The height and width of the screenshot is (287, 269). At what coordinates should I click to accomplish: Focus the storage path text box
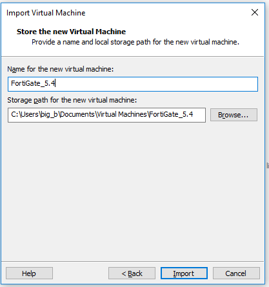106,115
